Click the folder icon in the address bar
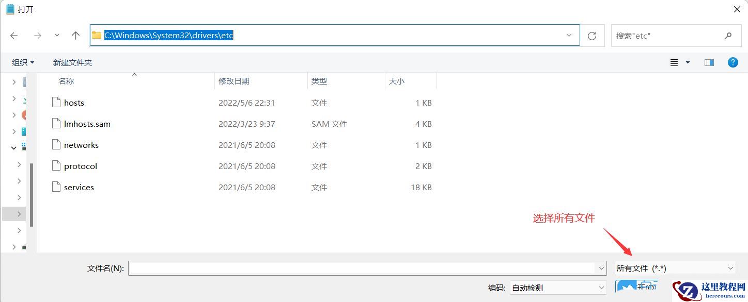Viewport: 748px width, 302px height. [96, 35]
